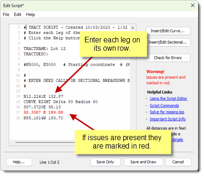Click the Save and Draw button
This screenshot has width=204, height=176.
click(144, 162)
